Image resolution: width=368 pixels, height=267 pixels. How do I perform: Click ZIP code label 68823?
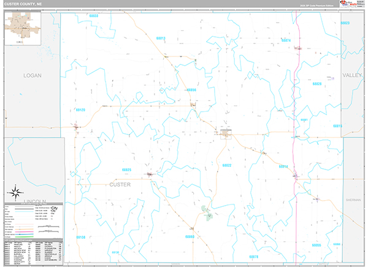[x=345, y=23]
